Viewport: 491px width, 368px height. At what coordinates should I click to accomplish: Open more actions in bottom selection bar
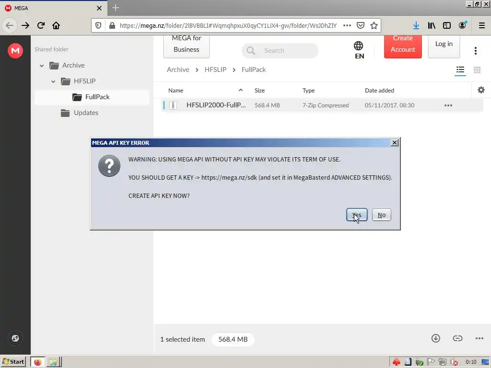pos(479,338)
